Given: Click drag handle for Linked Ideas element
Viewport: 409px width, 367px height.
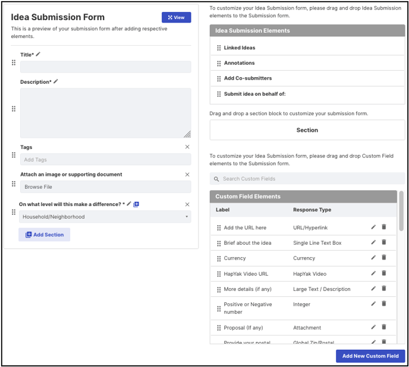Looking at the screenshot, I should (x=219, y=48).
